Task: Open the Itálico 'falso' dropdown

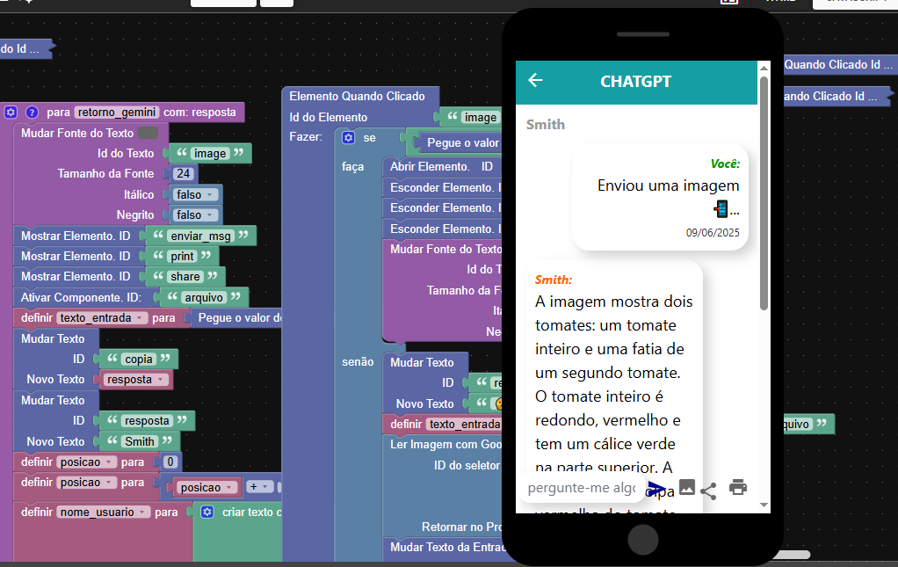Action: click(x=195, y=195)
